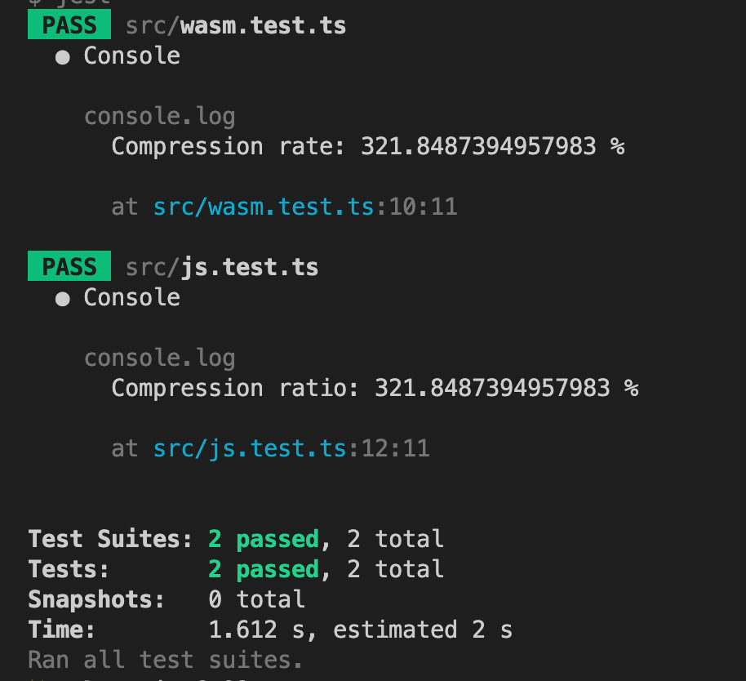
Task: Open the src/js.test.ts:12:11 link
Action: coord(291,449)
